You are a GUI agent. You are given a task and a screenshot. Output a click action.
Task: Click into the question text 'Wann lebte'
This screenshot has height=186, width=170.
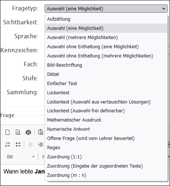[18, 171]
